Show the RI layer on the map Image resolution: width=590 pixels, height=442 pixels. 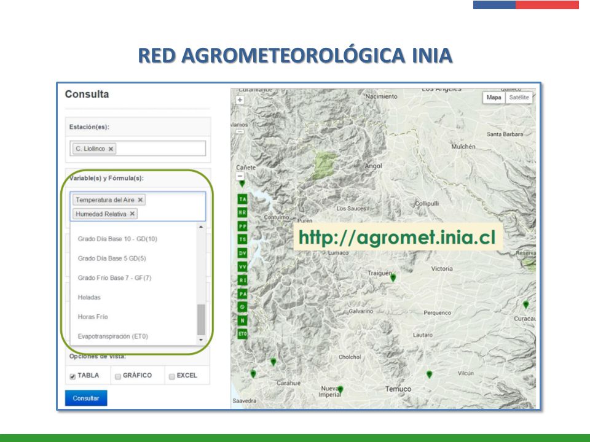point(242,280)
